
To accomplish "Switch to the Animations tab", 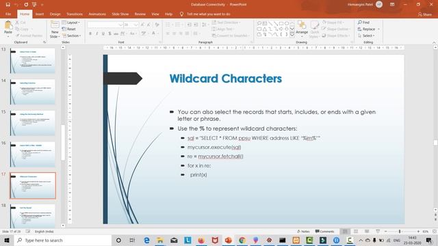I will (x=97, y=14).
